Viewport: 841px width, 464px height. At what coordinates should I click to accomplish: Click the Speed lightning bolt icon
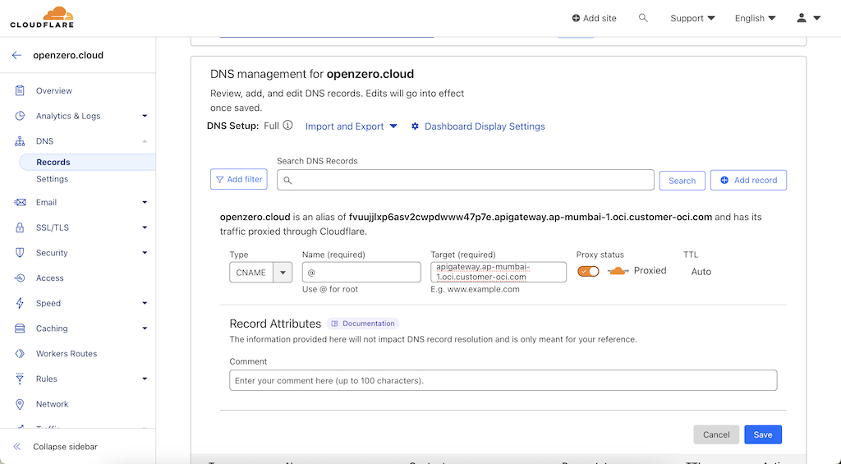[20, 303]
